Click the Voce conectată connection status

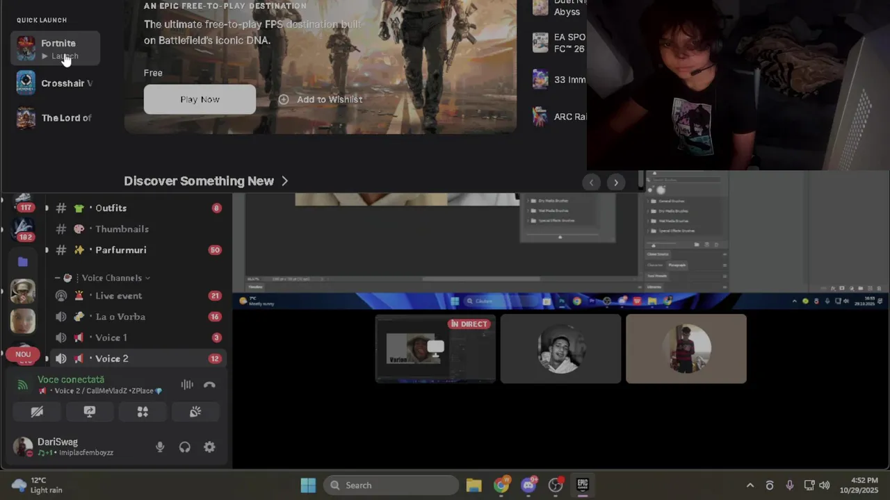point(71,380)
